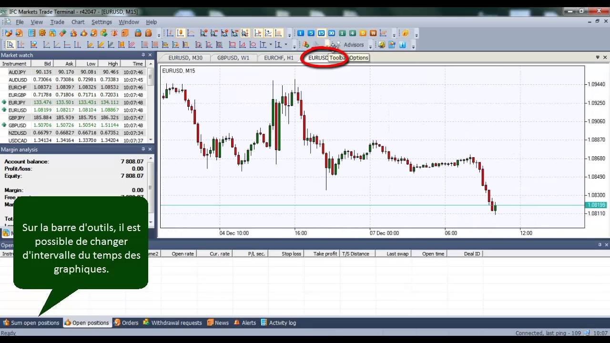Set timeframe with blue 30 button
This screenshot has height=343, width=610.
[331, 33]
